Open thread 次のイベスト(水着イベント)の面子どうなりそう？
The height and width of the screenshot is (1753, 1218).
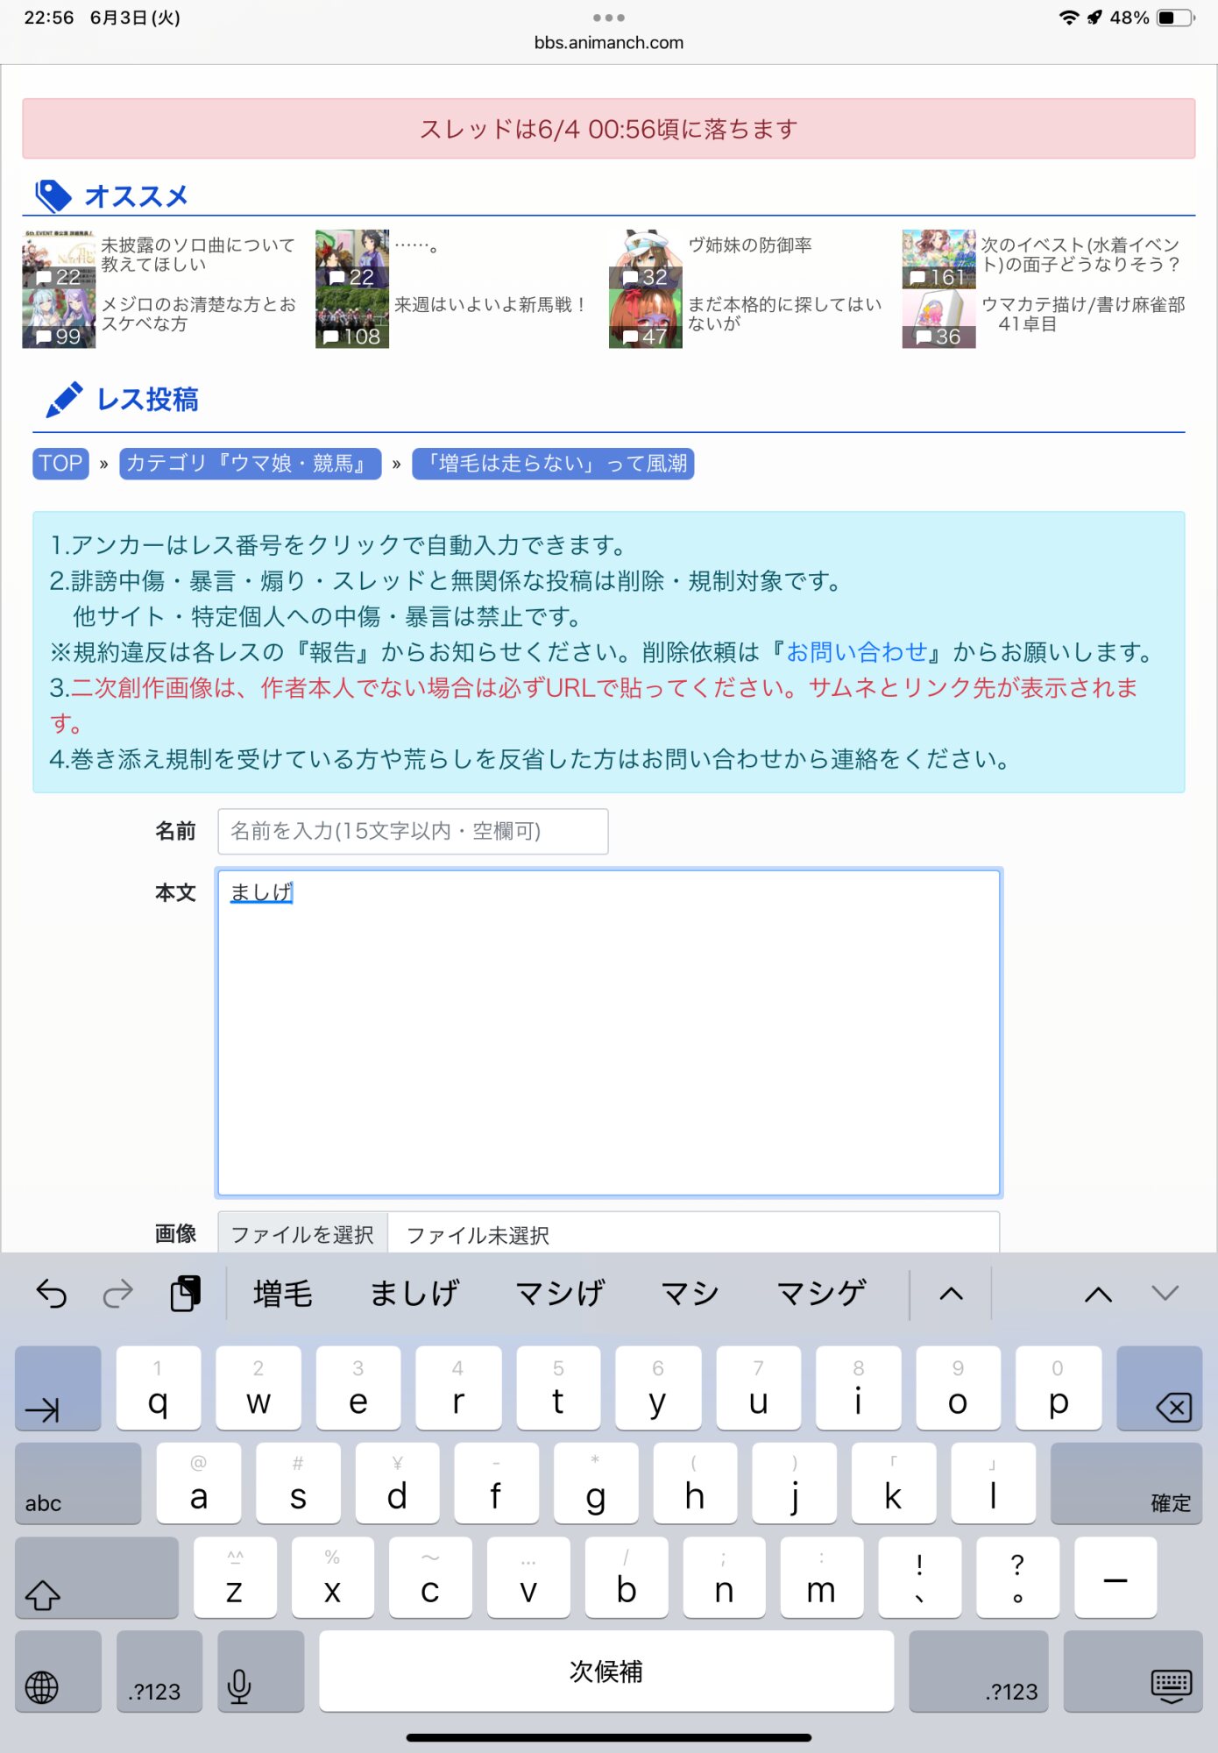(1080, 254)
